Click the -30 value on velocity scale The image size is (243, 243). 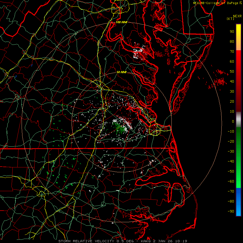[x=231, y=151]
